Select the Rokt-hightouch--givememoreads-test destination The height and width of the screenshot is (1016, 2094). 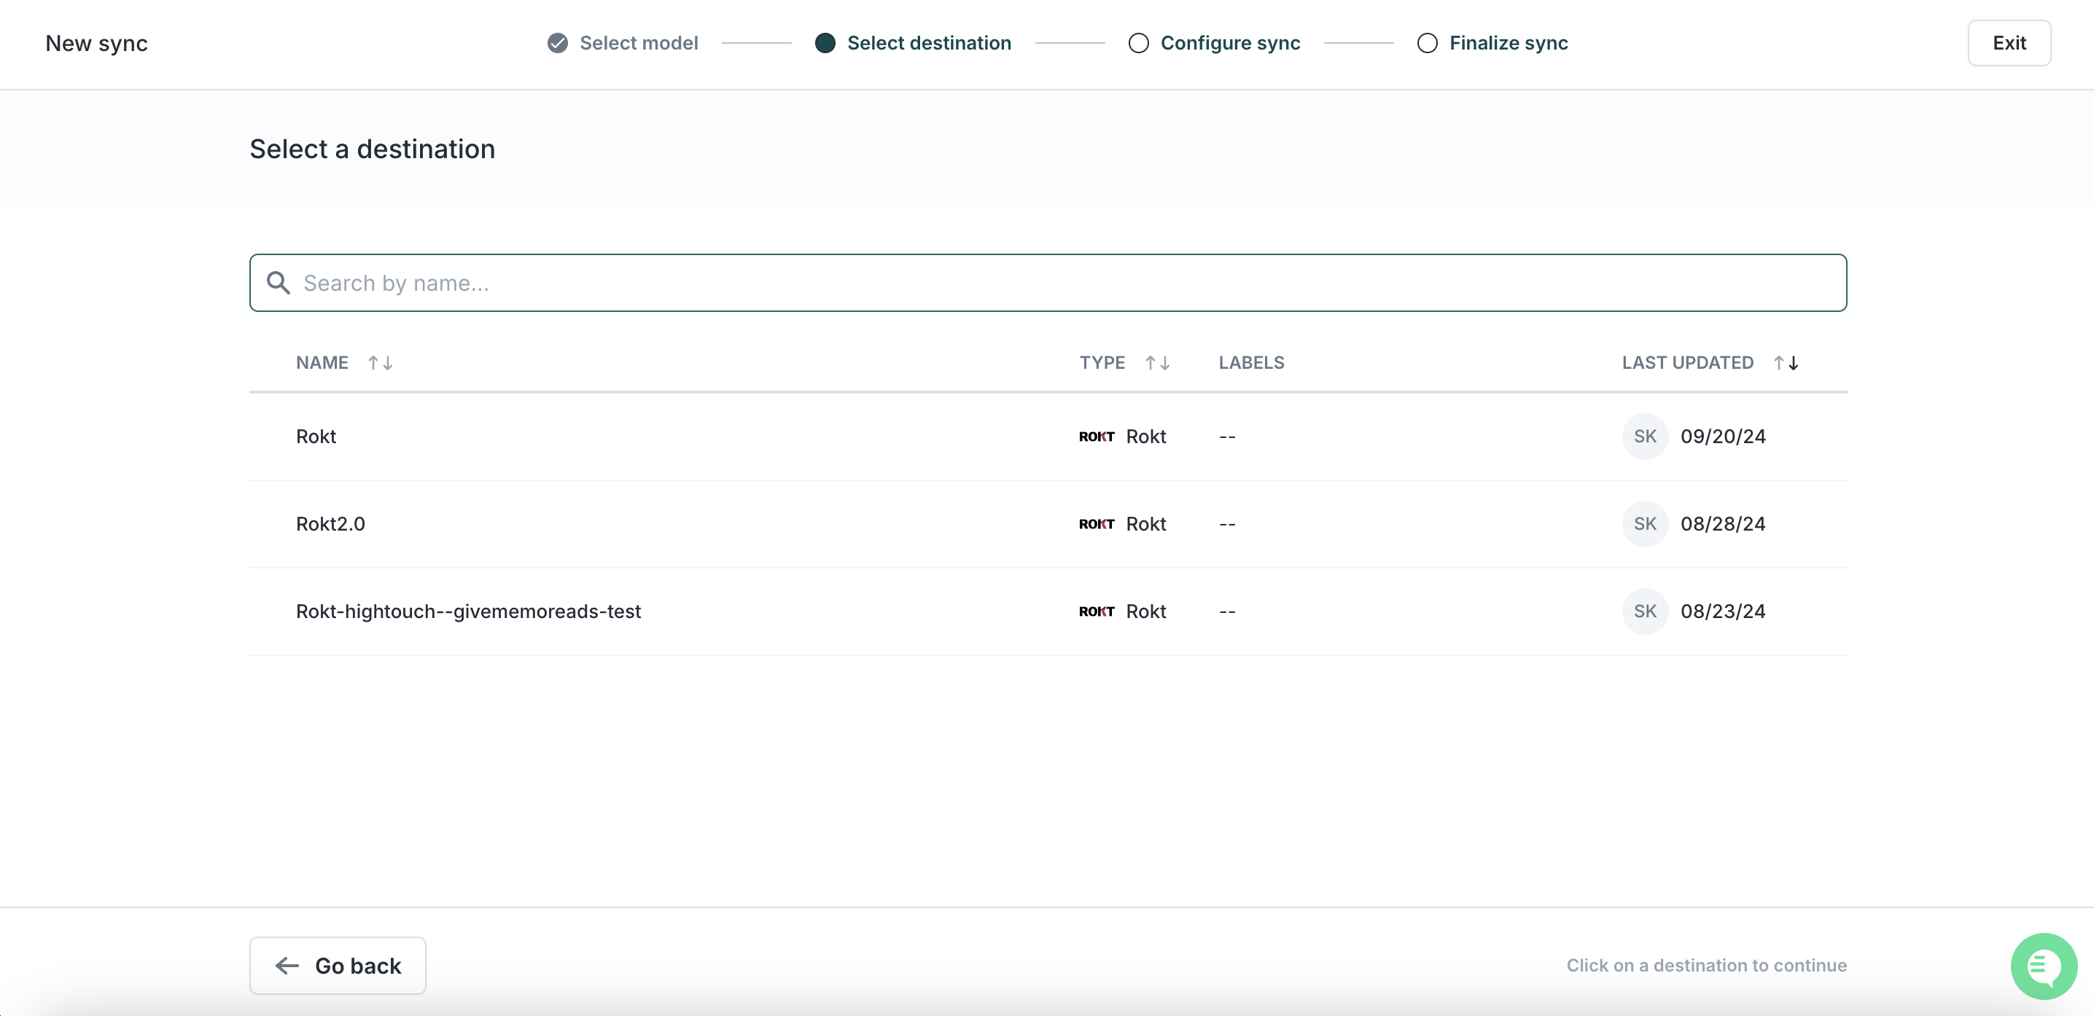pyautogui.click(x=1048, y=611)
